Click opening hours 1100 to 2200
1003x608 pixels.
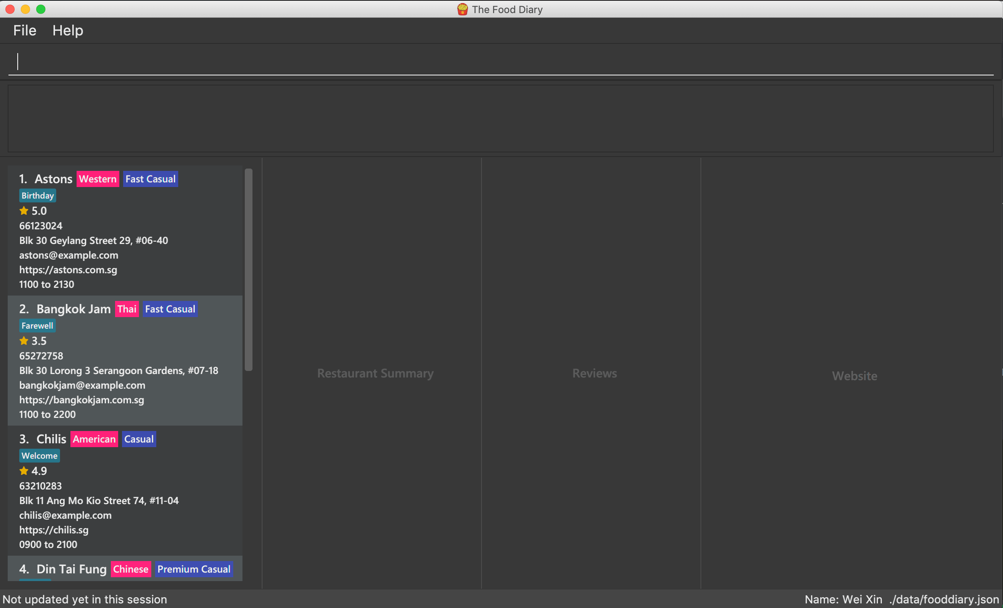48,414
